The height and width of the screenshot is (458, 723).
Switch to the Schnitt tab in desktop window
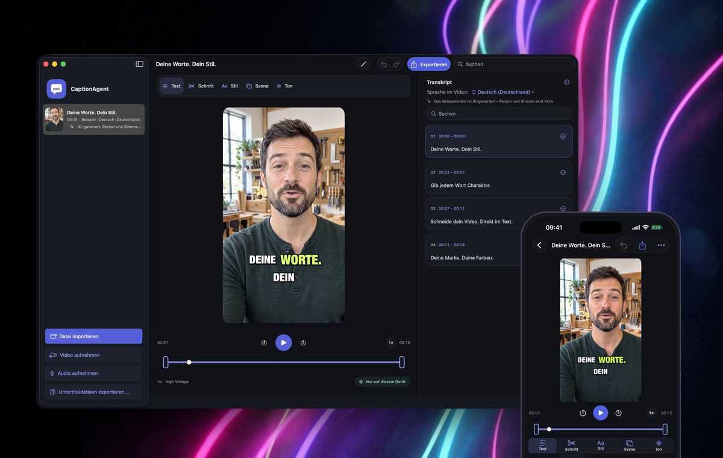point(201,86)
